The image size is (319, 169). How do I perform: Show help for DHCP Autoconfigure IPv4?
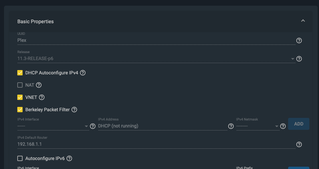pyautogui.click(x=83, y=73)
